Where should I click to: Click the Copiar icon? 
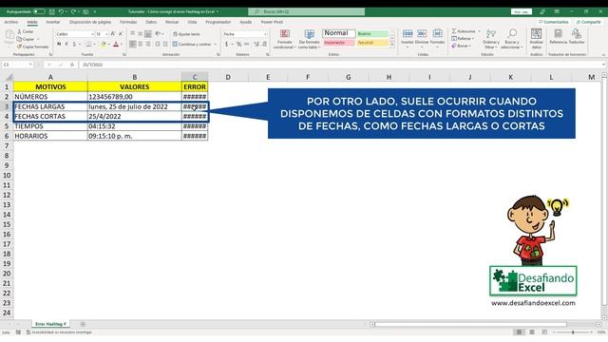click(20, 39)
